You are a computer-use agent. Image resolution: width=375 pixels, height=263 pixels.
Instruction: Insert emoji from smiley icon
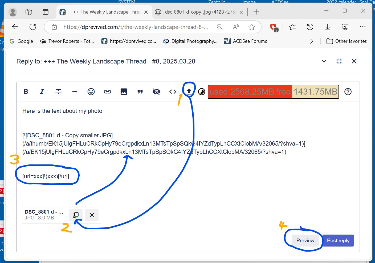91,92
